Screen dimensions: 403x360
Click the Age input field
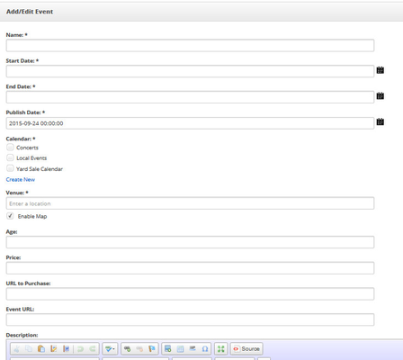[190, 242]
